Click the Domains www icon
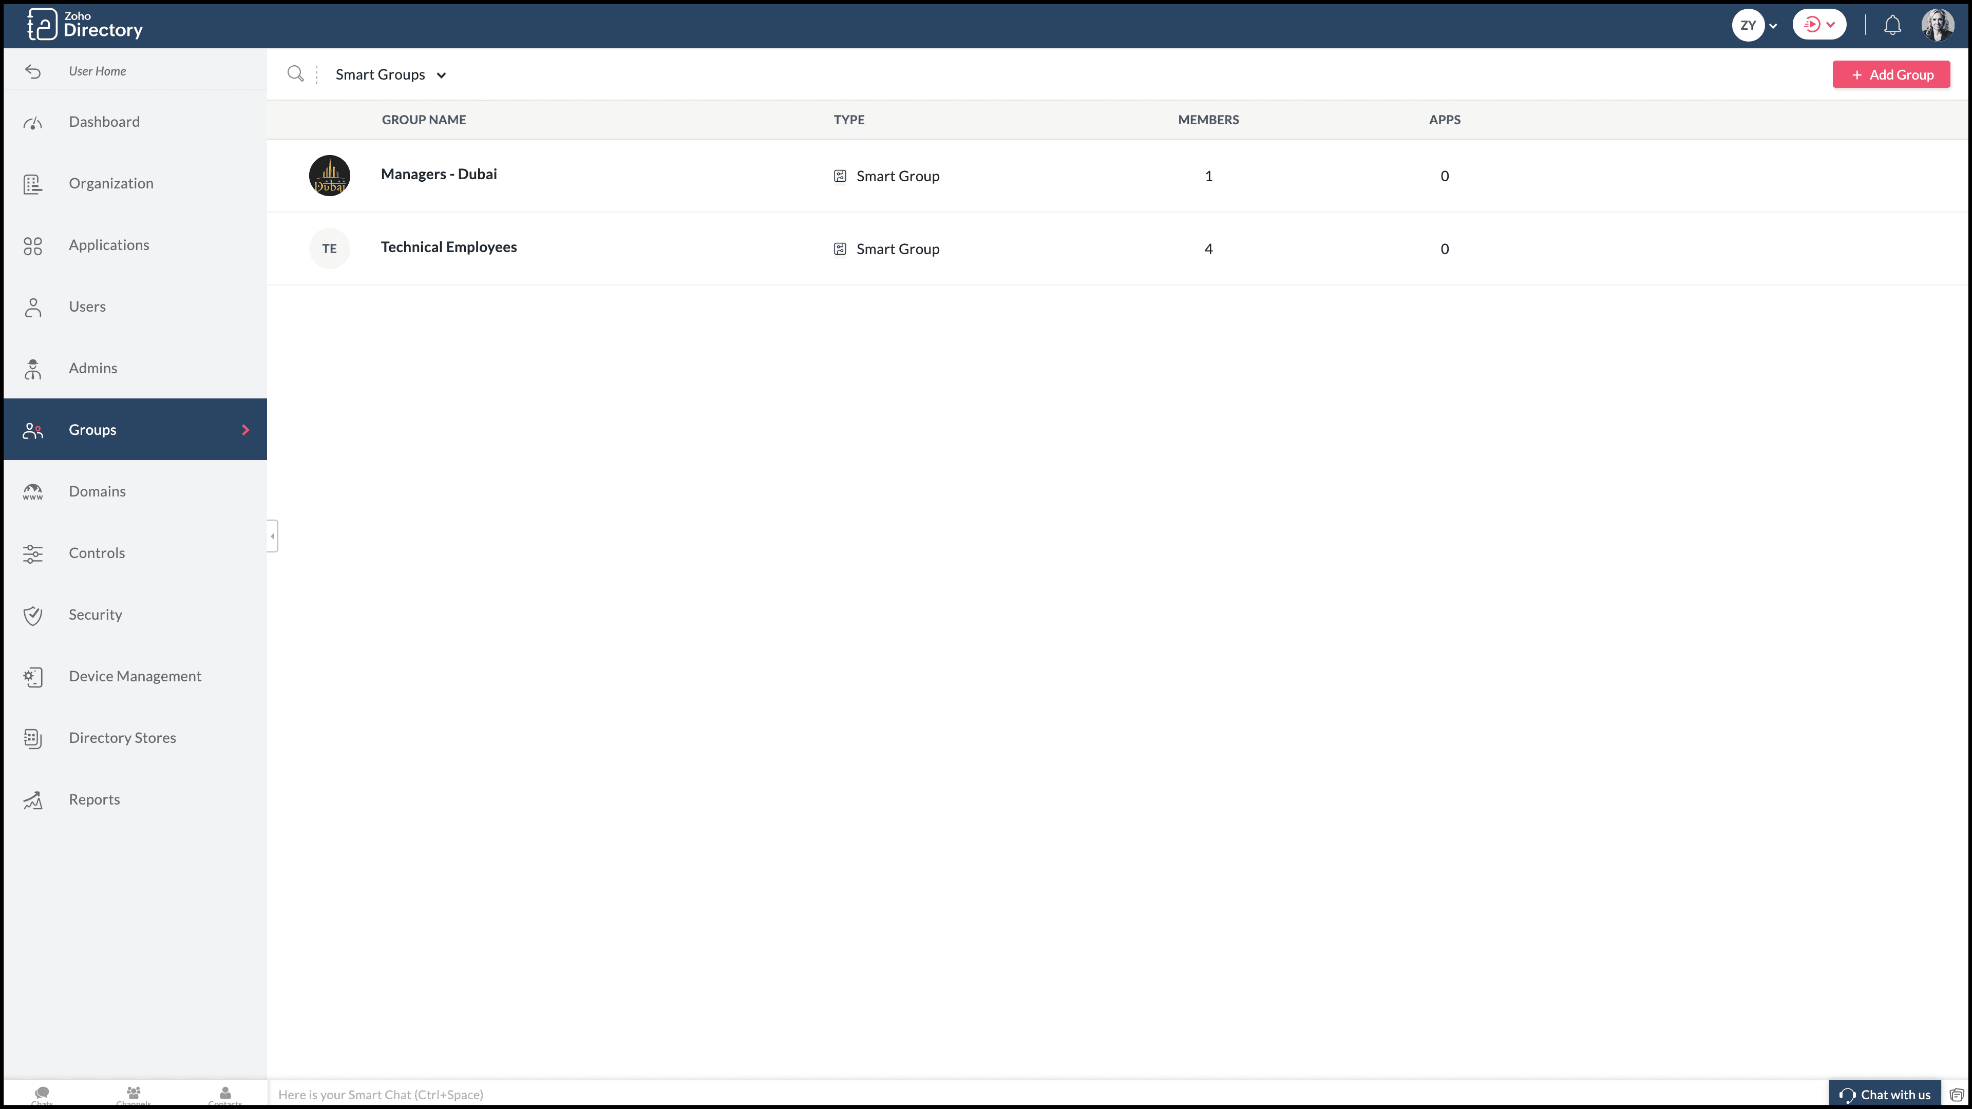This screenshot has height=1109, width=1972. 32,492
